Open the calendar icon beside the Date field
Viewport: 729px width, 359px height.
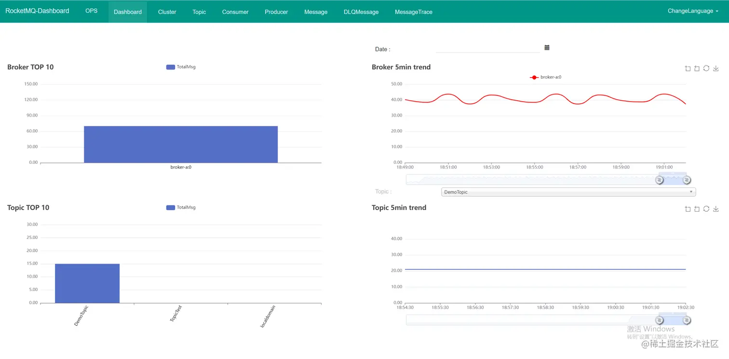(547, 47)
